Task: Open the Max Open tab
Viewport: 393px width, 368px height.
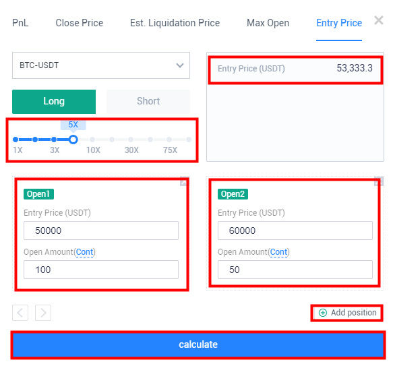Action: point(268,23)
